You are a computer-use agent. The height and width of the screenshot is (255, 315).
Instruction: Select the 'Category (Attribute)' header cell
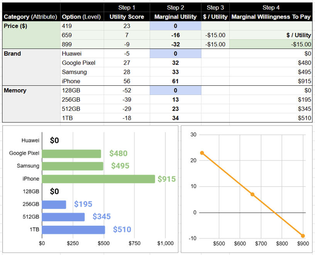[x=31, y=17]
